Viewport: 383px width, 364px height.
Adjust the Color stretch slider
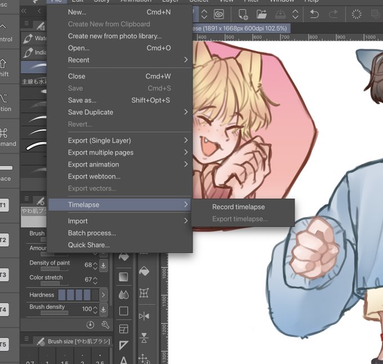[x=54, y=283]
